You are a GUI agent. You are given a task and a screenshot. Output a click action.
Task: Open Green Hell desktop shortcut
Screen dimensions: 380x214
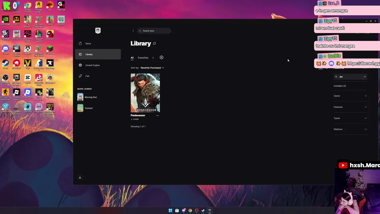point(61,6)
